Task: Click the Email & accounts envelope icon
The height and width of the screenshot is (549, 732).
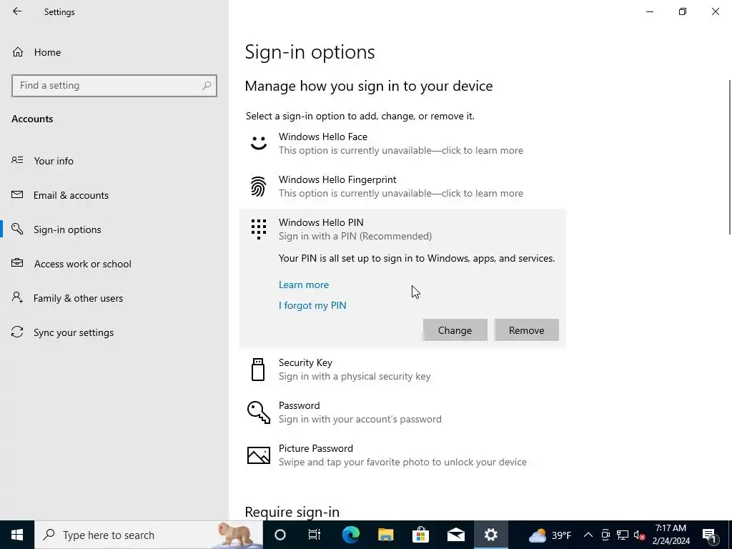Action: coord(17,194)
